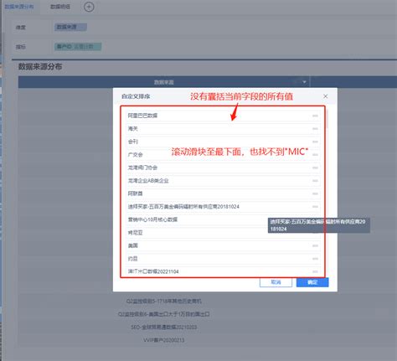Grab the drag handle of 龙湾企业AB类企业 row

pos(315,181)
